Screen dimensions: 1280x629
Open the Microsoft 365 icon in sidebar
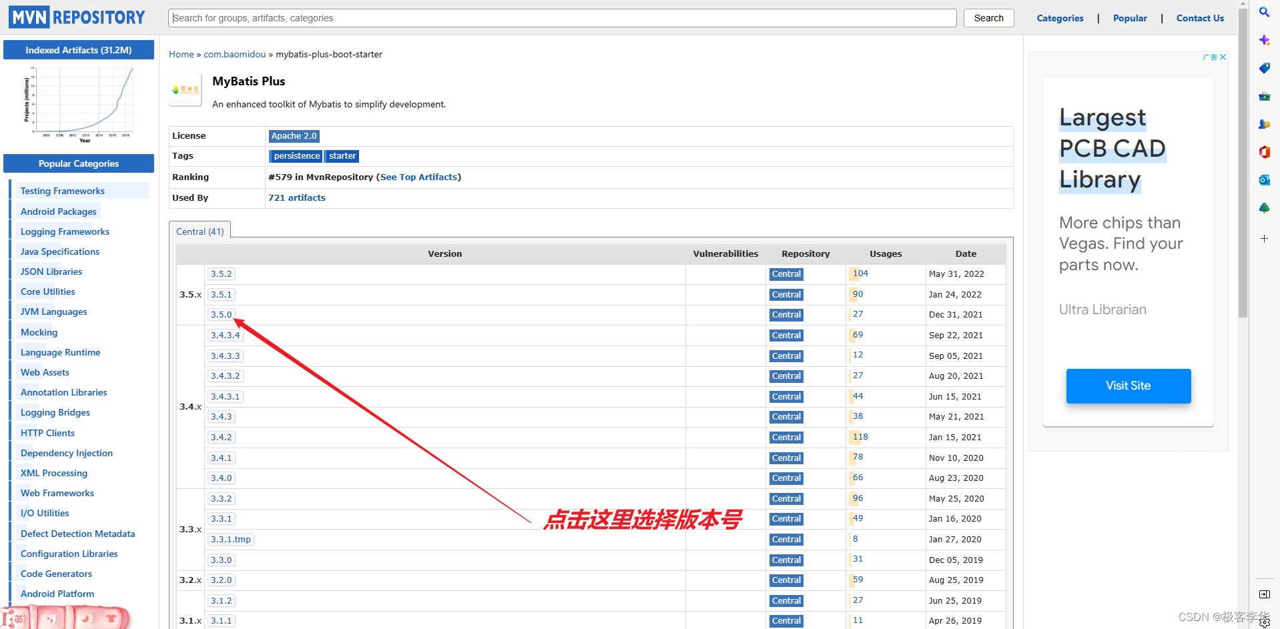[x=1264, y=152]
